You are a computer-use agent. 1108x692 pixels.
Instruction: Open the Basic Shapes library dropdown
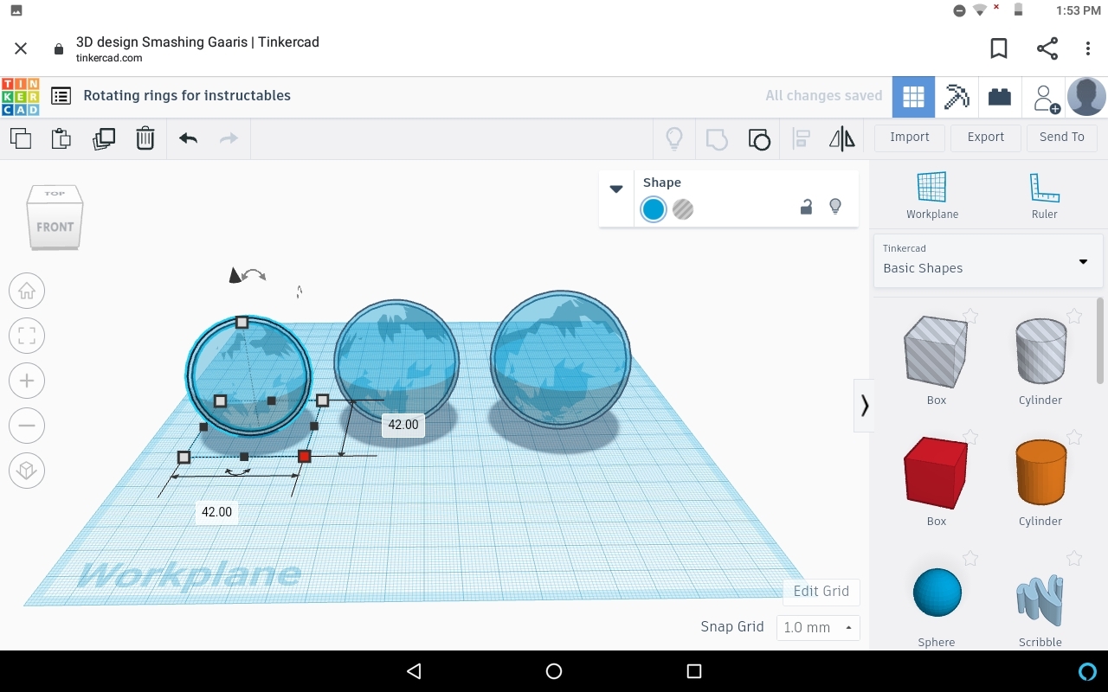click(x=988, y=260)
